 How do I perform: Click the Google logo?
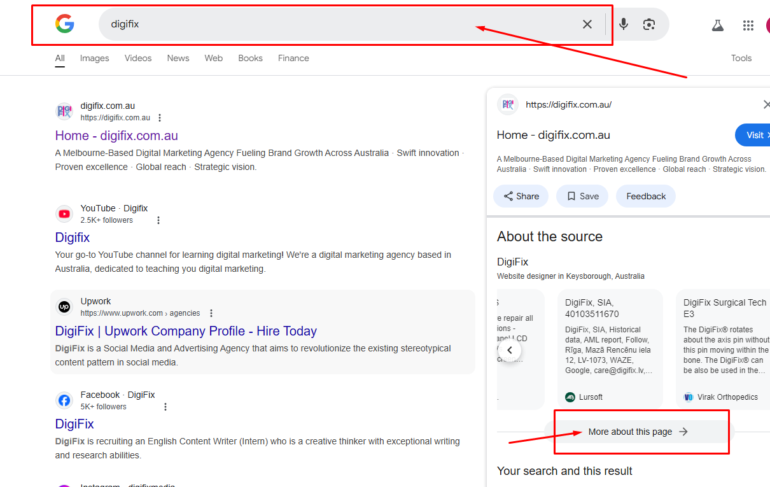[x=65, y=24]
